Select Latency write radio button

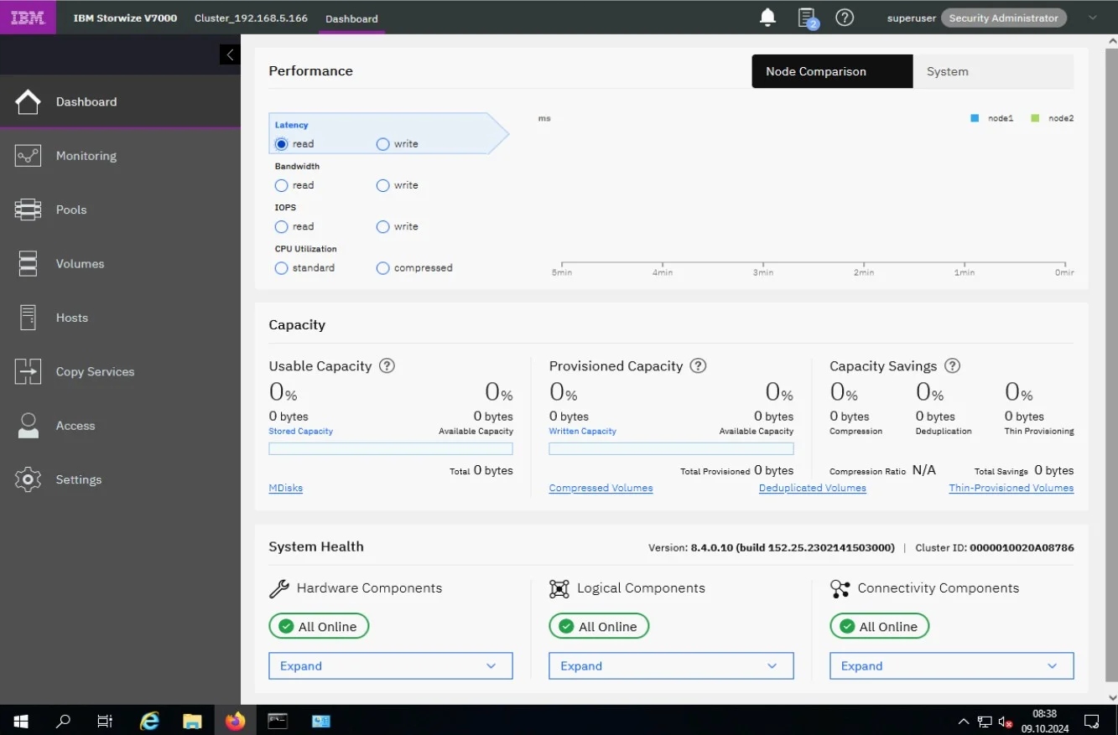click(x=383, y=144)
